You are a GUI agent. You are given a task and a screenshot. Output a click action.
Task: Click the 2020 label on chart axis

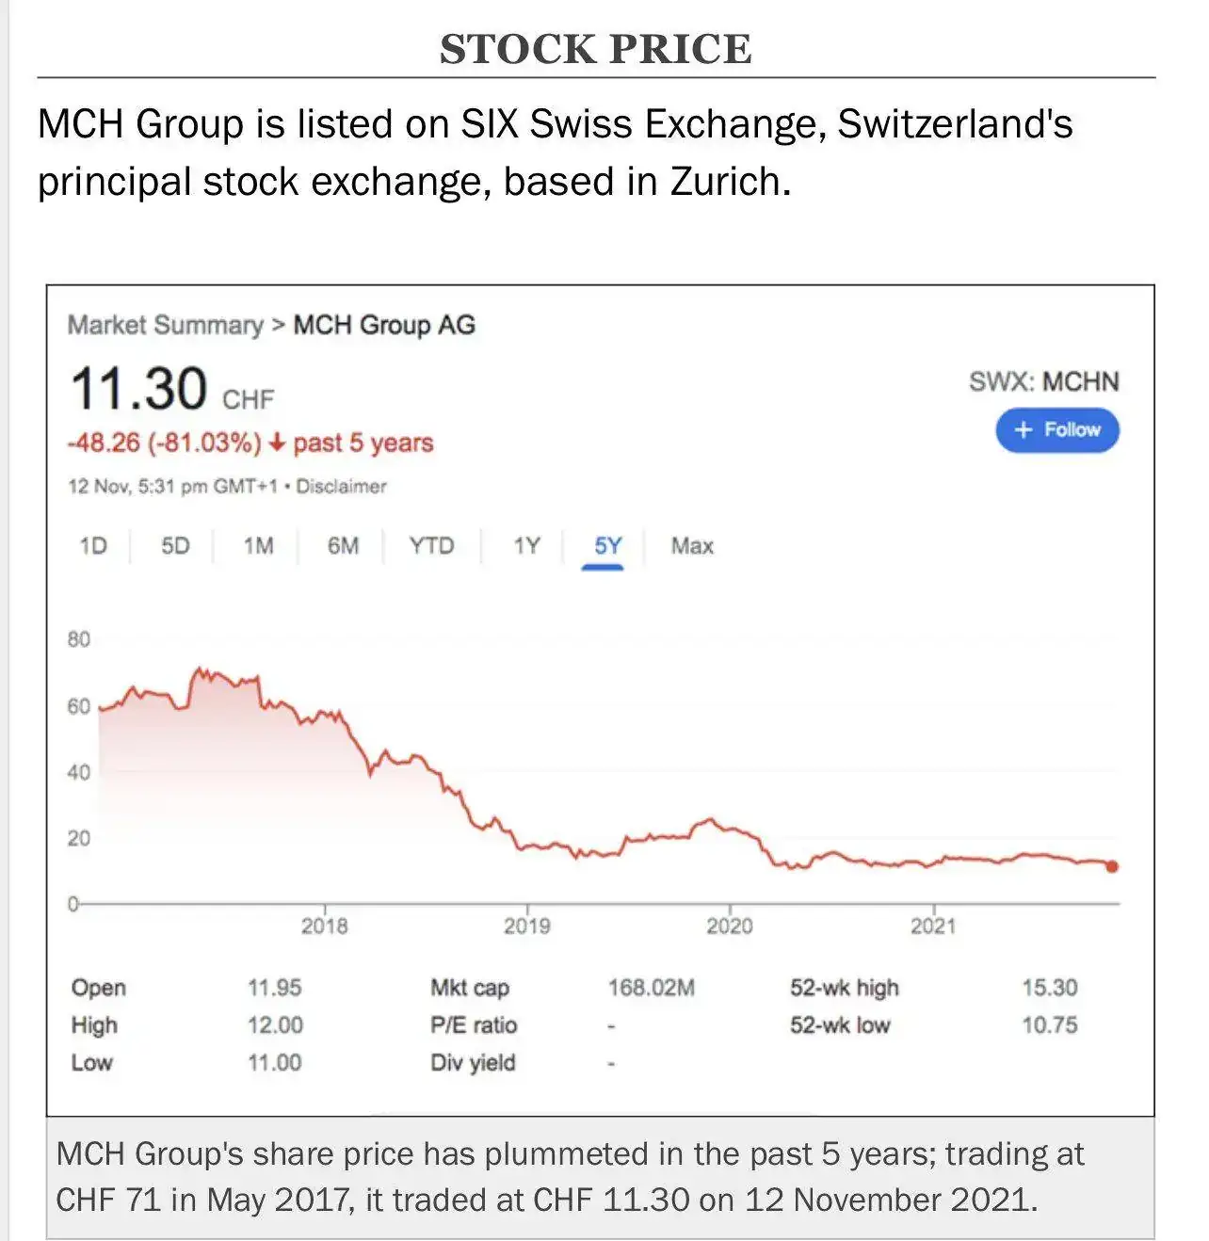pyautogui.click(x=730, y=927)
